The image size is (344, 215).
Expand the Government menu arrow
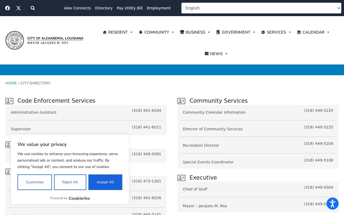click(x=254, y=32)
